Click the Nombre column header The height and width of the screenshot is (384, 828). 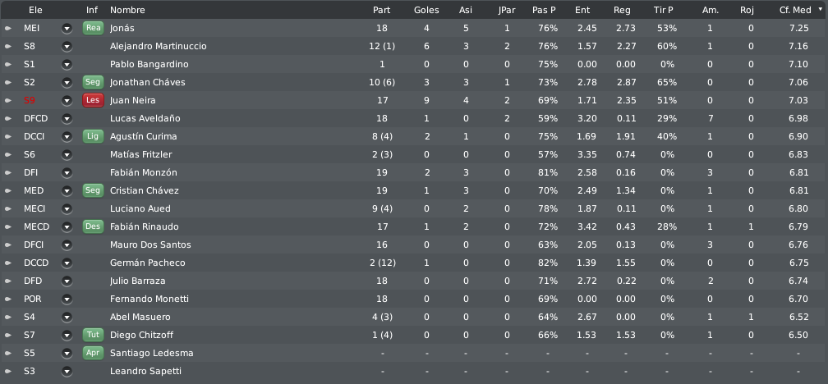pyautogui.click(x=127, y=10)
